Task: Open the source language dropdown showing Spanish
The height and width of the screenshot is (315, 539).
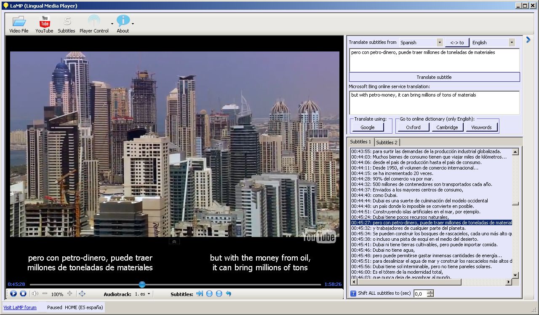Action: click(x=440, y=42)
